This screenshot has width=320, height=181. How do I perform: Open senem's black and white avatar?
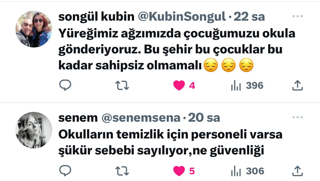34,130
